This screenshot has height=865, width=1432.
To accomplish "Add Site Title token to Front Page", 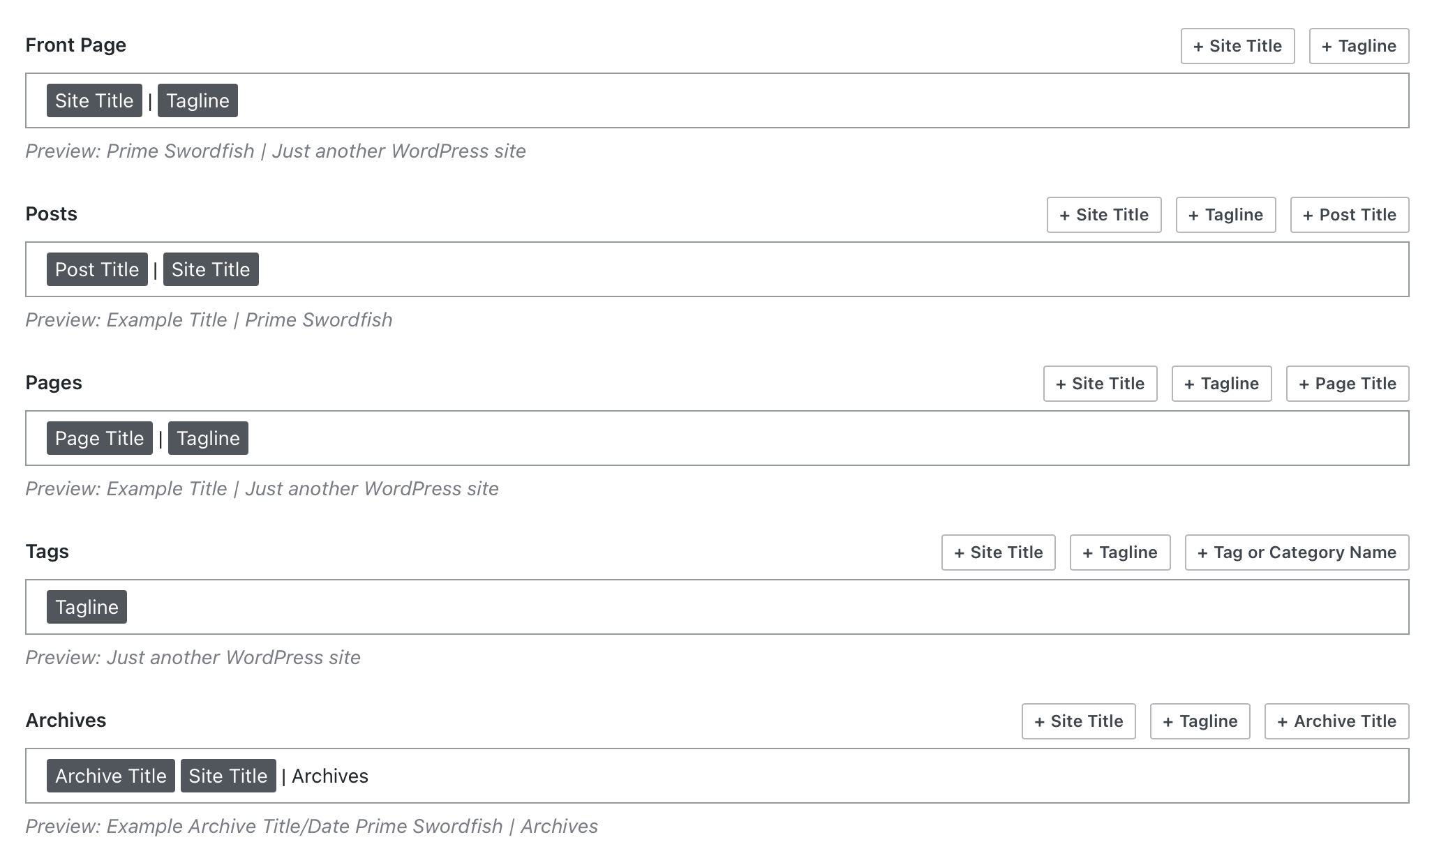I will (x=1237, y=46).
